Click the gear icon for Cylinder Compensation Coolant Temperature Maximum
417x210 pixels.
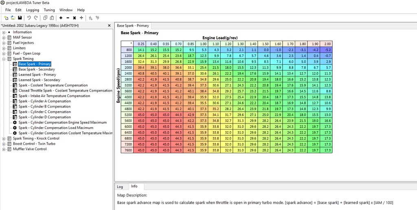15,133
